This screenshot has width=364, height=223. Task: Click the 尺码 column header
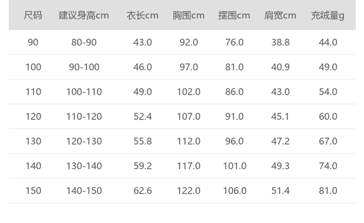(33, 15)
